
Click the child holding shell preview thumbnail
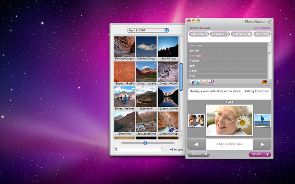pyautogui.click(x=197, y=120)
